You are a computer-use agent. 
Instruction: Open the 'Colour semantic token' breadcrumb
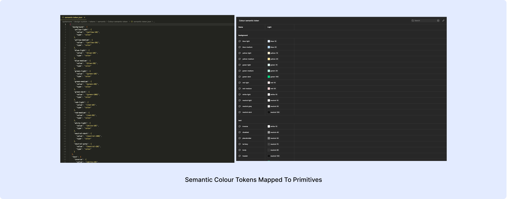point(117,22)
